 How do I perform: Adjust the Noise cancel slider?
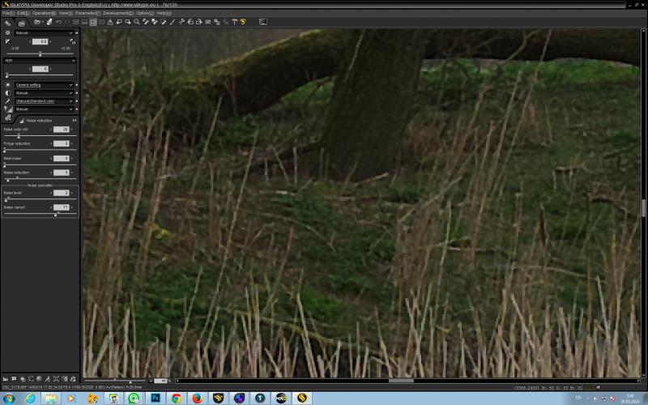click(x=40, y=214)
